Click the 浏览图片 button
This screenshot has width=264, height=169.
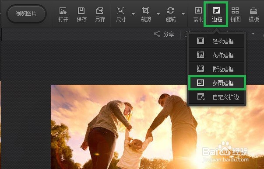click(26, 14)
